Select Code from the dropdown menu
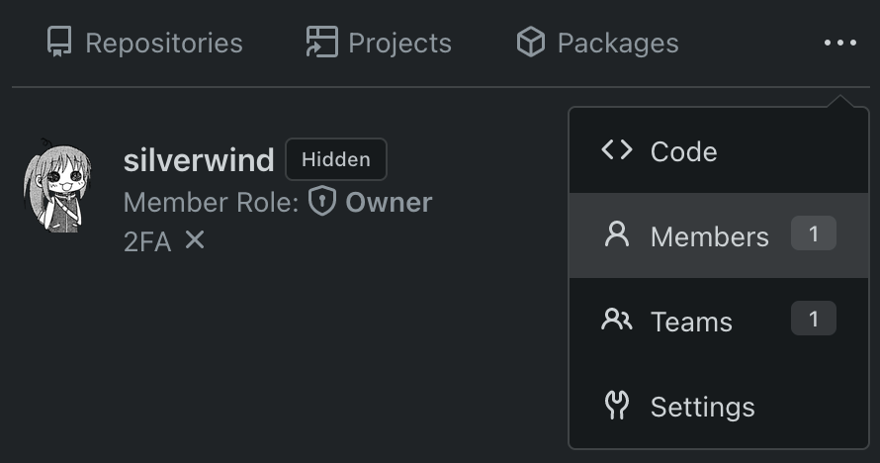This screenshot has width=880, height=463. click(684, 151)
